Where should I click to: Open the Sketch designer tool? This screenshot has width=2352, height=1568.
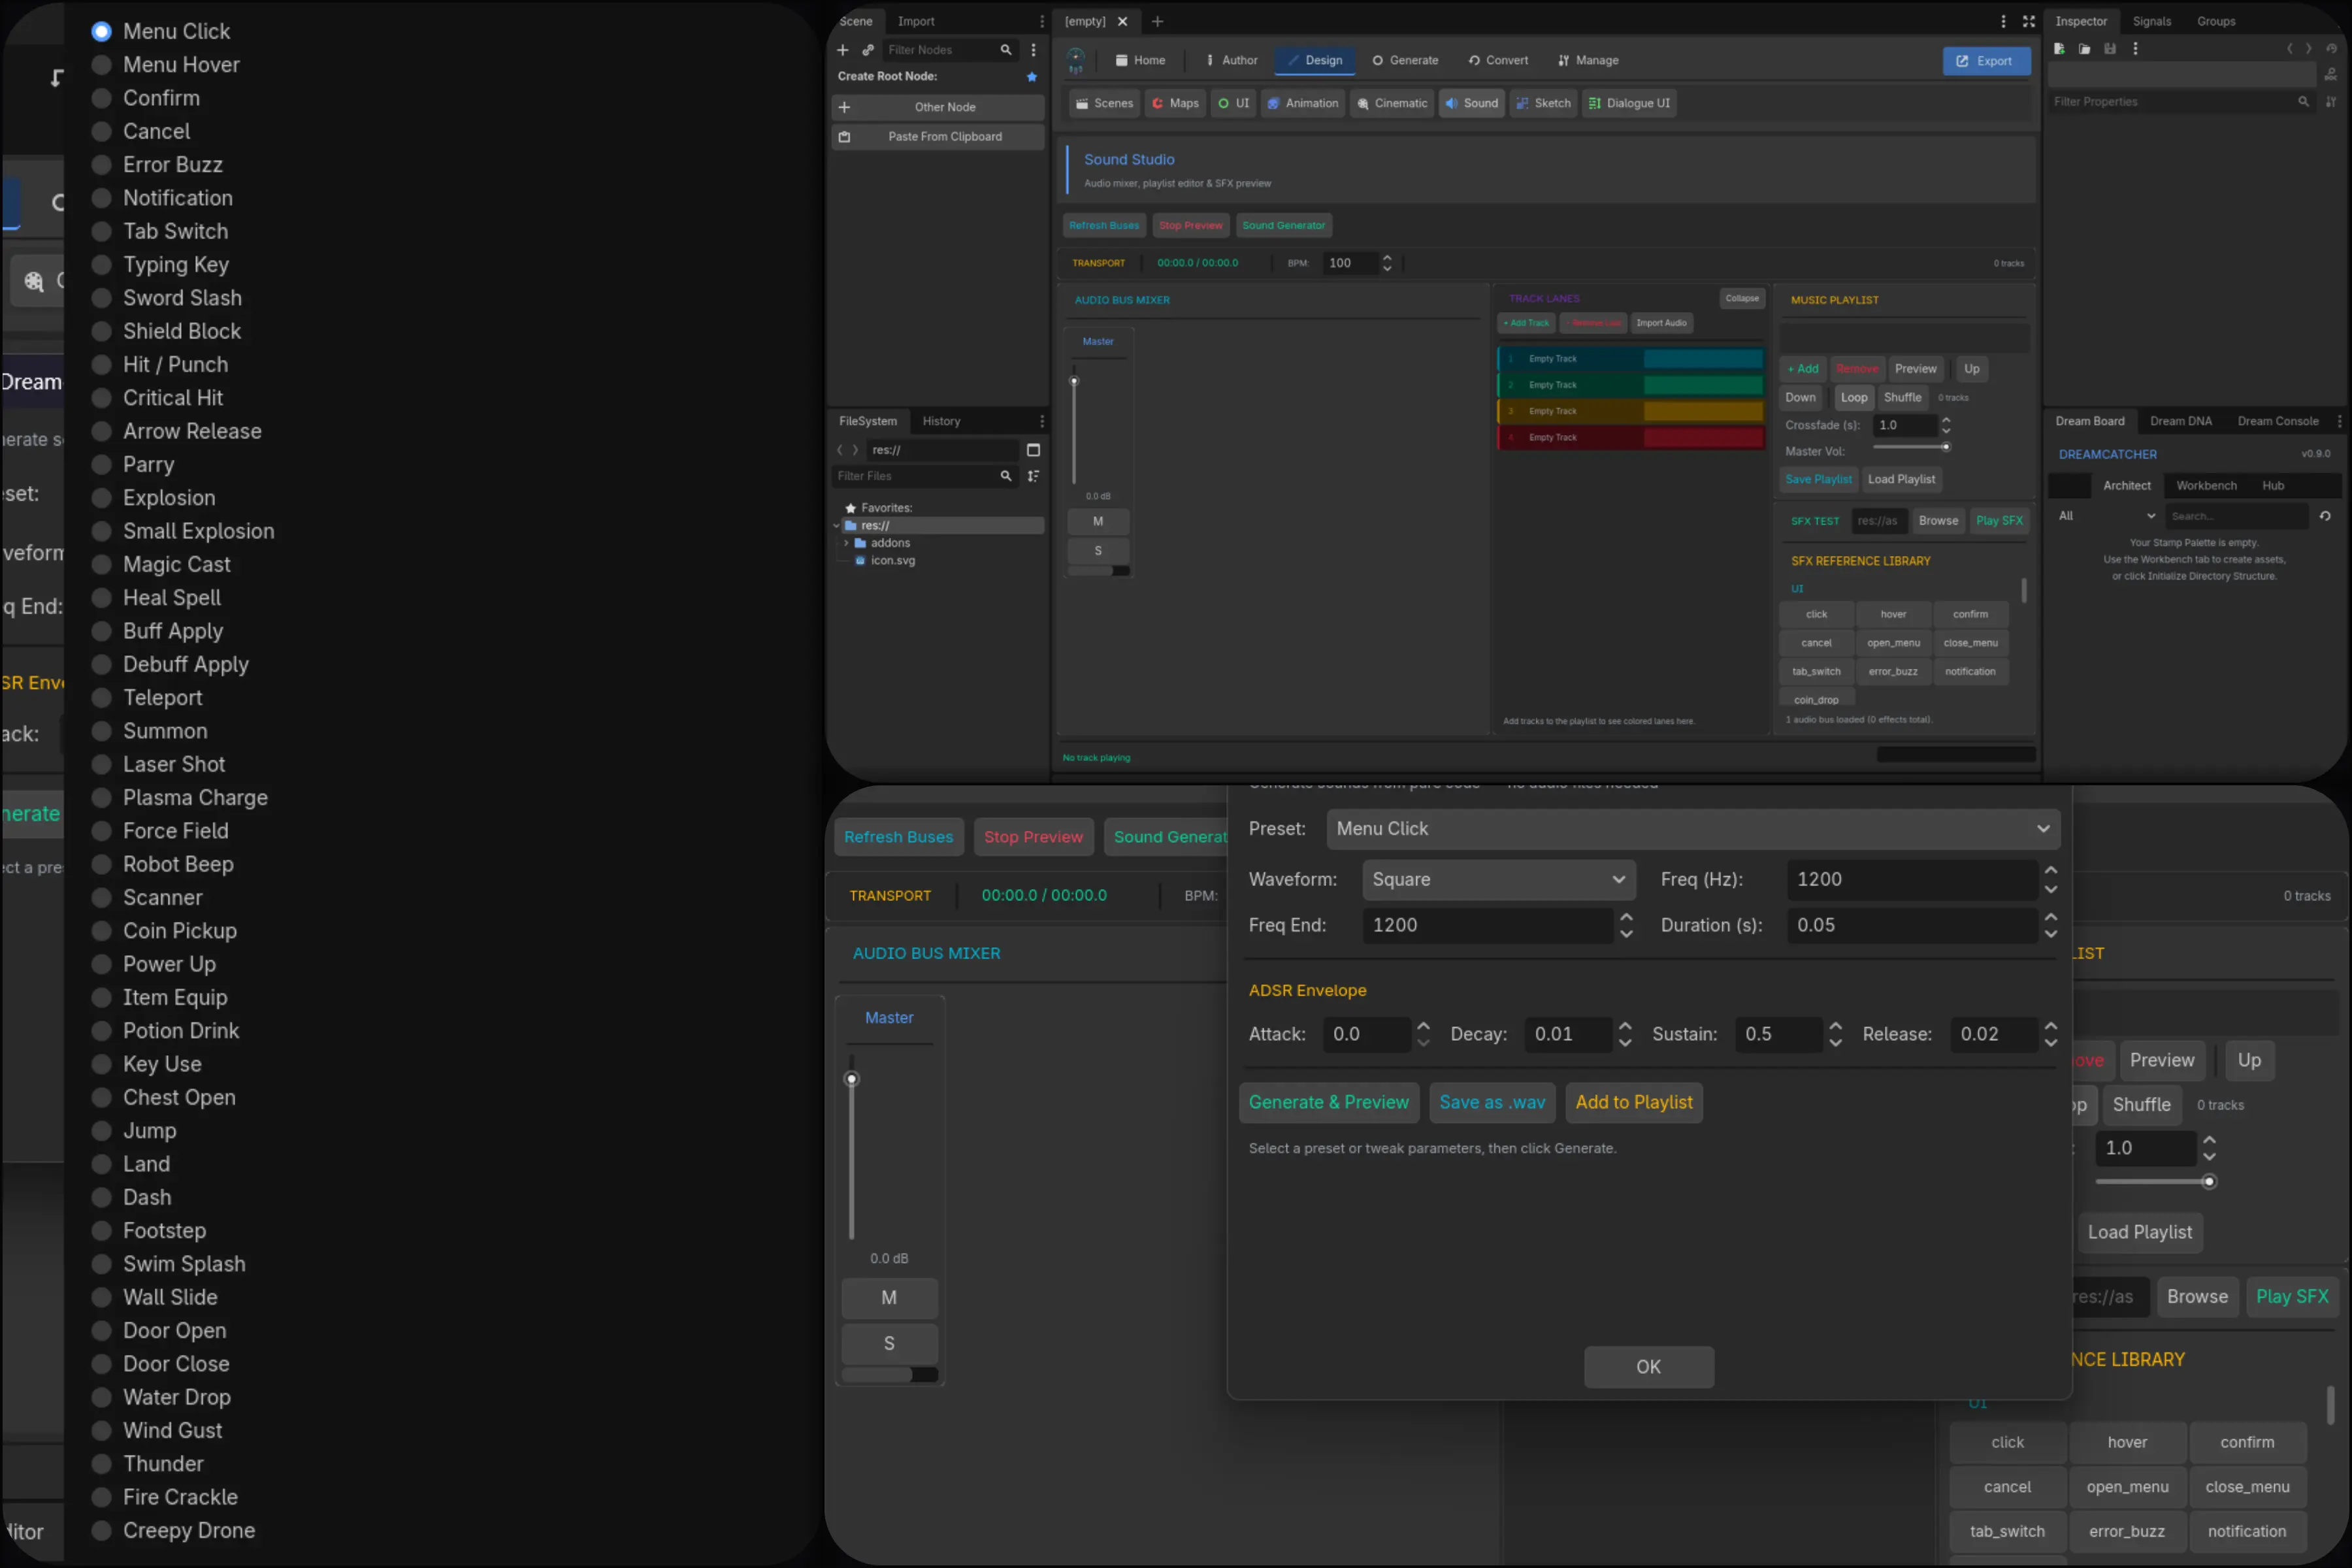point(1543,103)
